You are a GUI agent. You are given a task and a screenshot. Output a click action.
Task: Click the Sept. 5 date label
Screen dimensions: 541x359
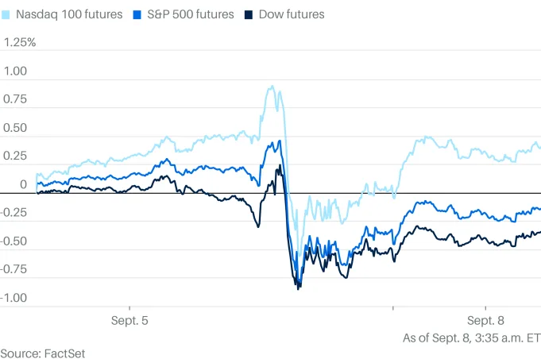(x=129, y=321)
